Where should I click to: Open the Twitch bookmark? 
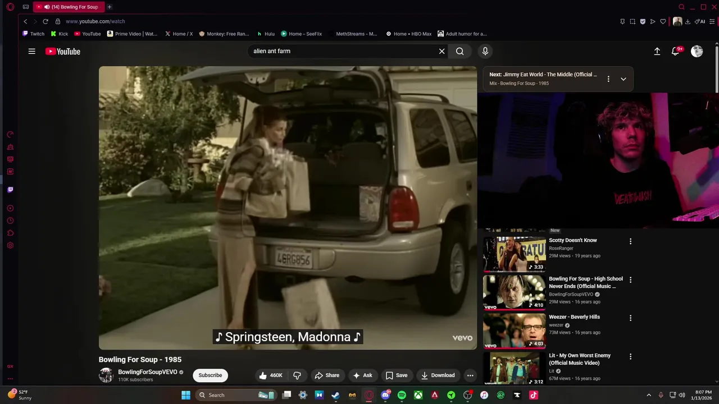click(x=33, y=34)
